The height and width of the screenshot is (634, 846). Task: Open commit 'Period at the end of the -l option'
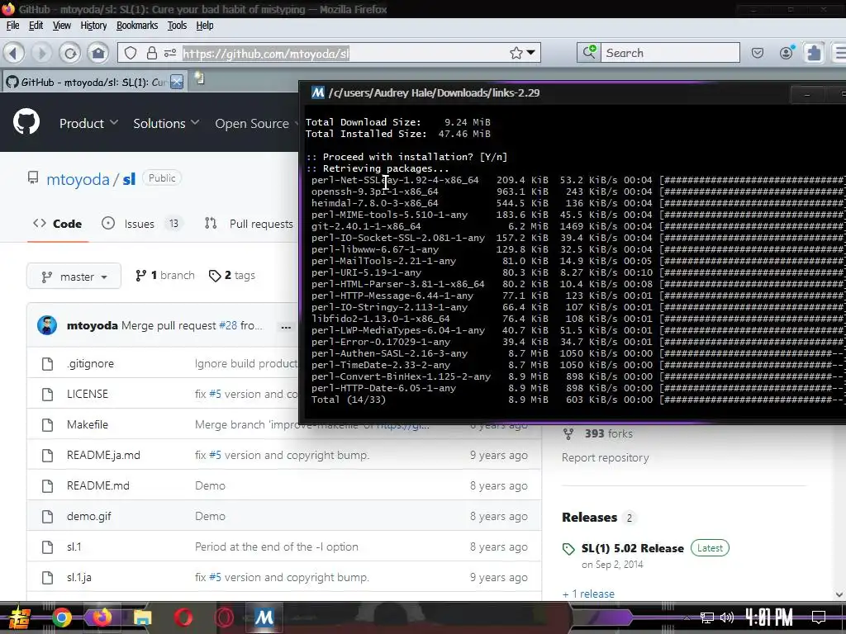(276, 546)
